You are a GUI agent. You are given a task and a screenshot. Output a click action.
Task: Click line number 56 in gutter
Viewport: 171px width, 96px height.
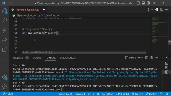pyautogui.click(x=16, y=52)
